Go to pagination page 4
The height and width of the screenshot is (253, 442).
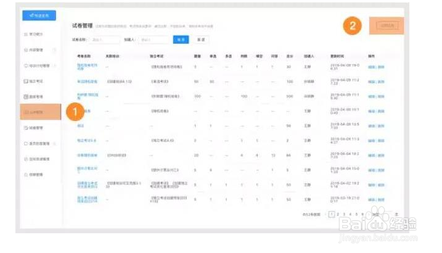pyautogui.click(x=350, y=214)
